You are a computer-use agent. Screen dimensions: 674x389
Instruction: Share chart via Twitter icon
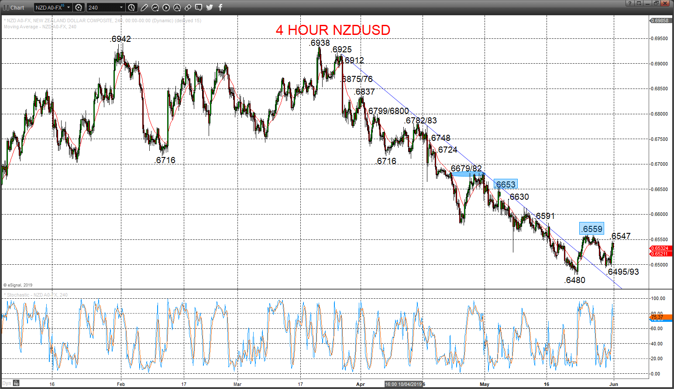point(210,7)
